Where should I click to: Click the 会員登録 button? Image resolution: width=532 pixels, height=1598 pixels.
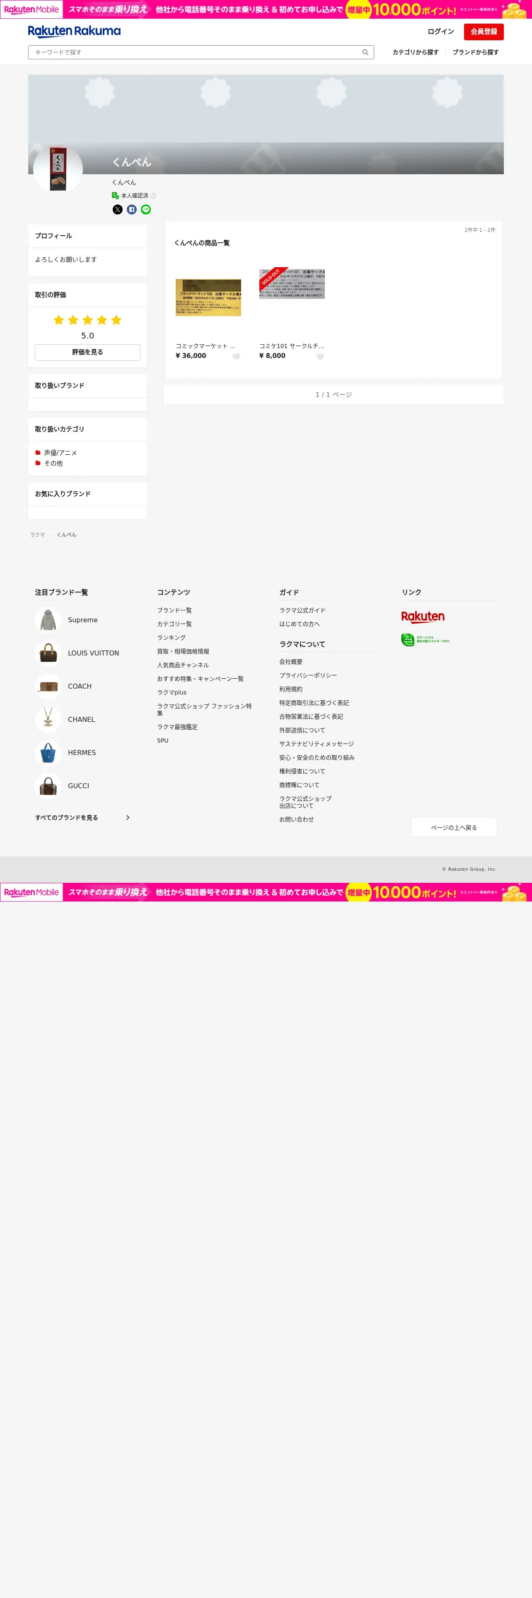click(484, 32)
